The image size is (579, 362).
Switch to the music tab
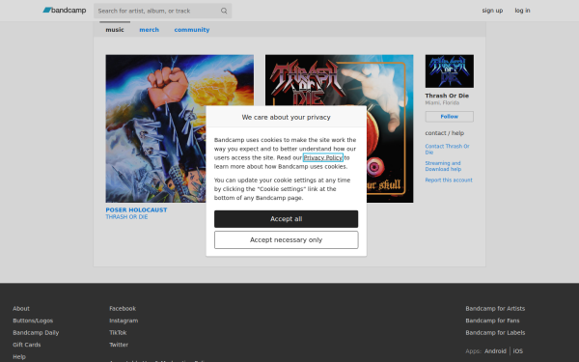pyautogui.click(x=115, y=30)
